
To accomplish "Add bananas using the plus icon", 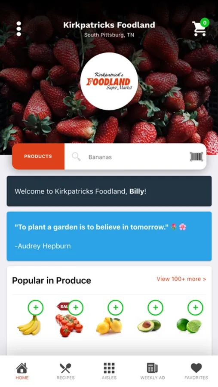I will 36,307.
